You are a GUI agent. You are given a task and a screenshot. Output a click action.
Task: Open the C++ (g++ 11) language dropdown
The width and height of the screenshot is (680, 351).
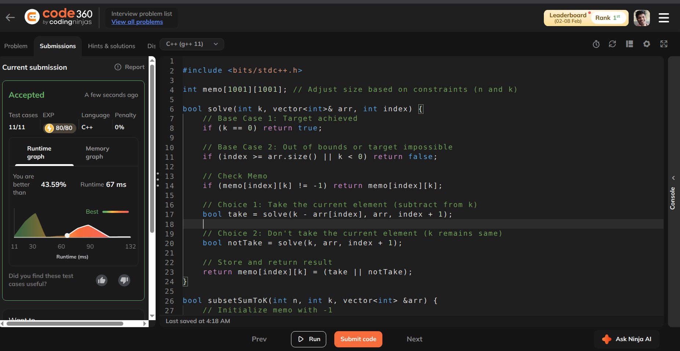pos(192,44)
